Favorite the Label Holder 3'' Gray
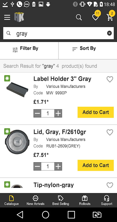 tap(110, 79)
